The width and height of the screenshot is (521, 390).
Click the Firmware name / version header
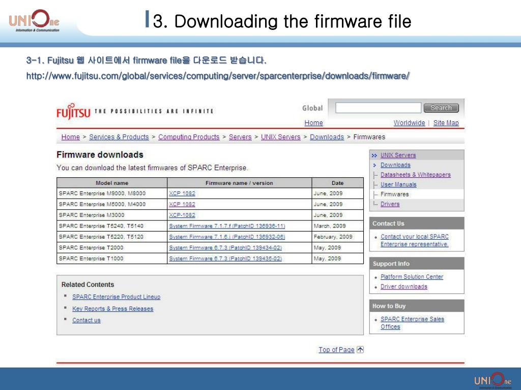(x=239, y=183)
